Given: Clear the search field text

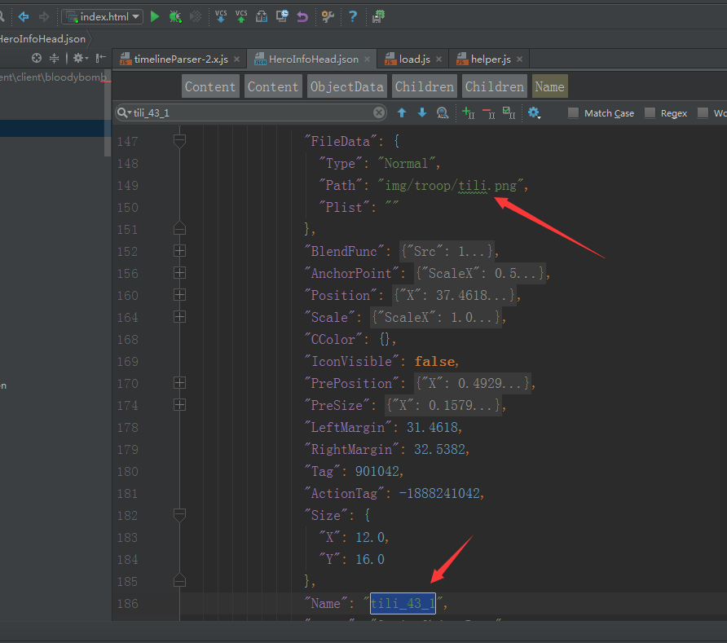Looking at the screenshot, I should click(379, 113).
